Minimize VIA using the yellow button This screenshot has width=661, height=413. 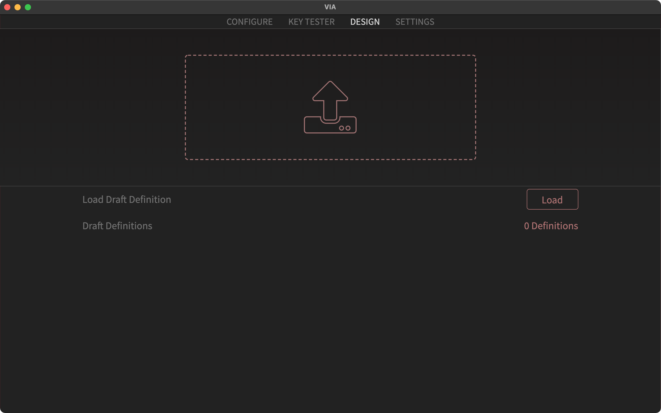coord(18,7)
